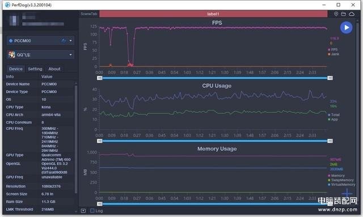The image size is (363, 217).
Task: Click the PerfDog logo in title bar
Action: (7, 5)
